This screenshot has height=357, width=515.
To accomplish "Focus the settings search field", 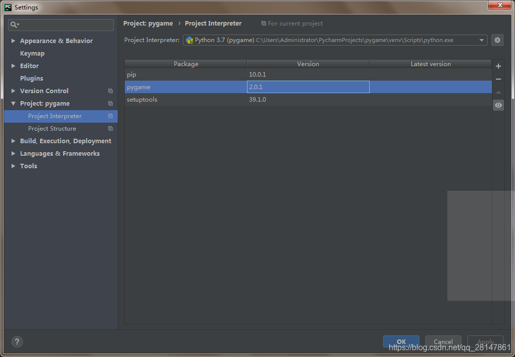I will pyautogui.click(x=61, y=25).
